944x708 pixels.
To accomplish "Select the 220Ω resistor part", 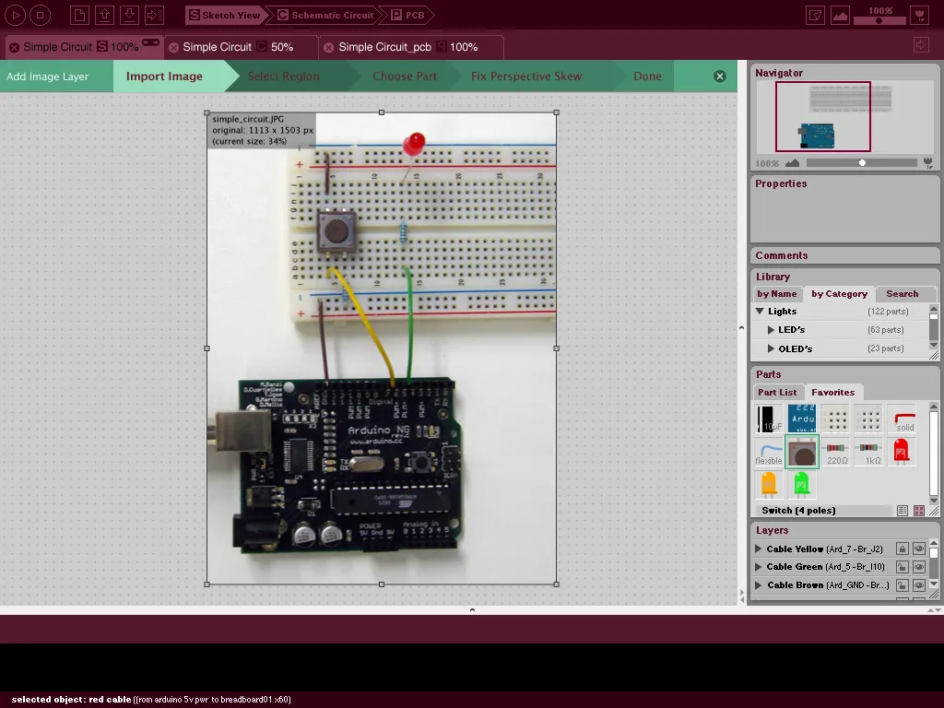I will tap(834, 452).
